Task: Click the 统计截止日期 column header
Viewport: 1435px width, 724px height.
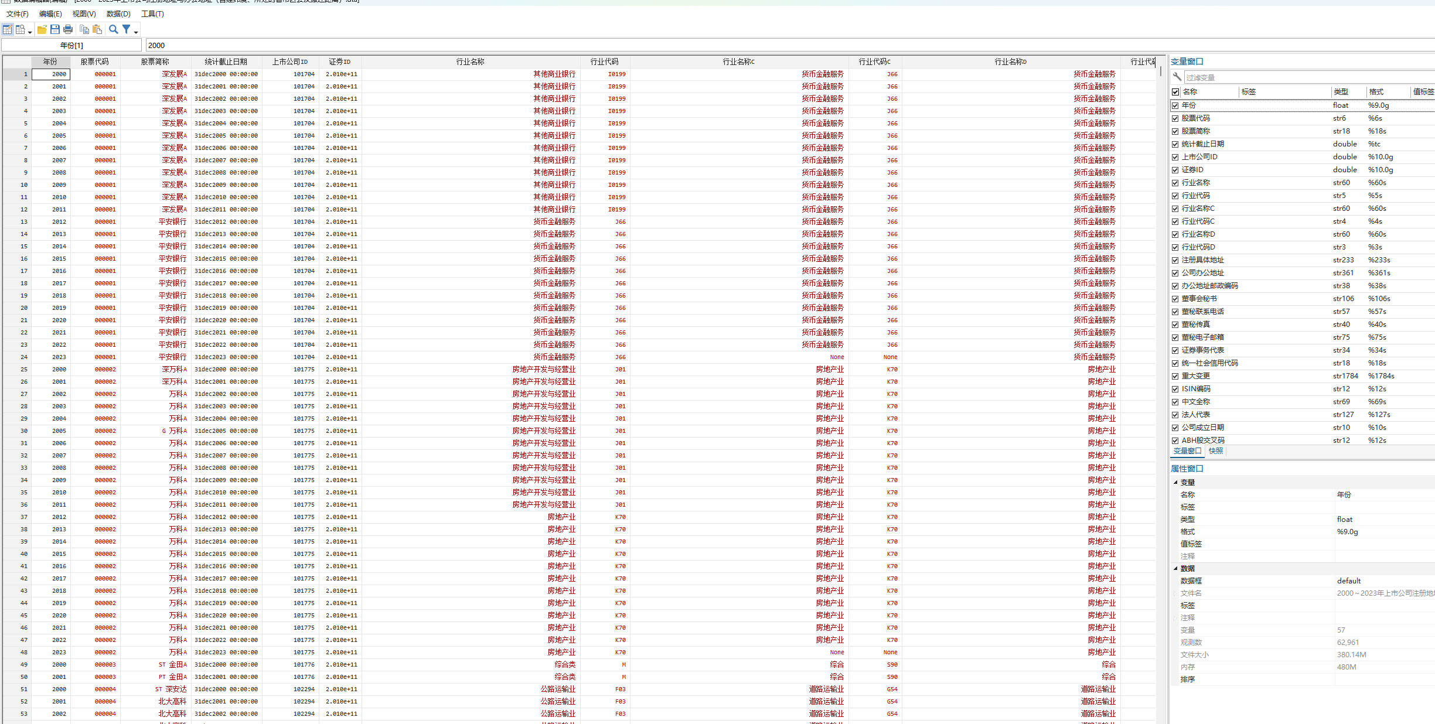Action: tap(226, 62)
